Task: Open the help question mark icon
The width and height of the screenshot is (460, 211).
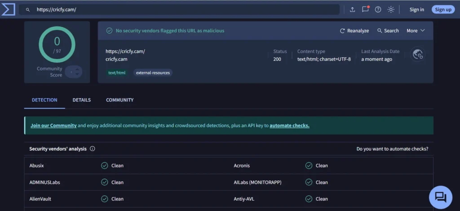Action: (x=378, y=10)
